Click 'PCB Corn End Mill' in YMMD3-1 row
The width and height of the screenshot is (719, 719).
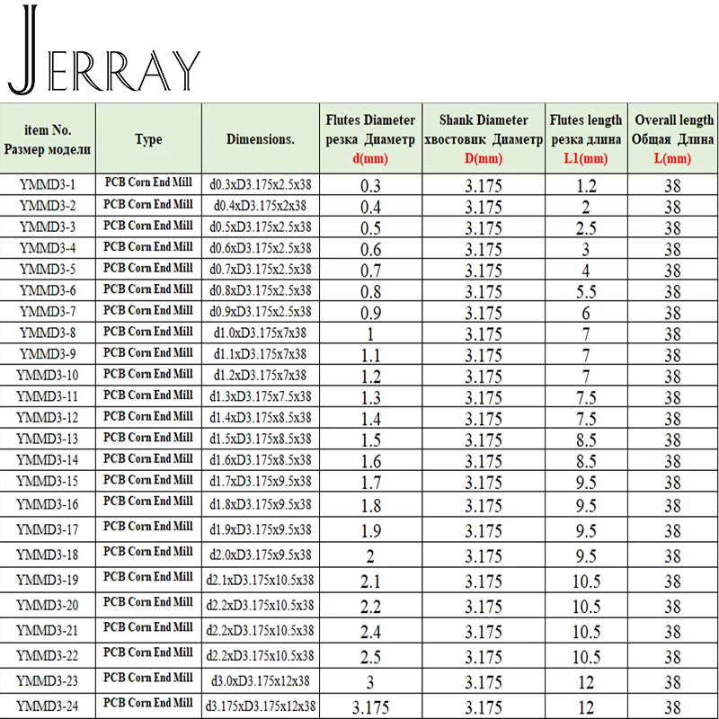148,182
